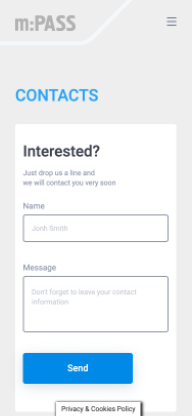Click empty lower area of Message box
The image size is (192, 416).
pyautogui.click(x=96, y=320)
